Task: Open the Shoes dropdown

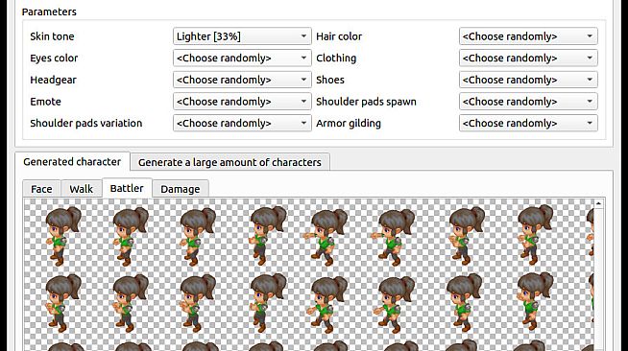Action: click(x=528, y=80)
